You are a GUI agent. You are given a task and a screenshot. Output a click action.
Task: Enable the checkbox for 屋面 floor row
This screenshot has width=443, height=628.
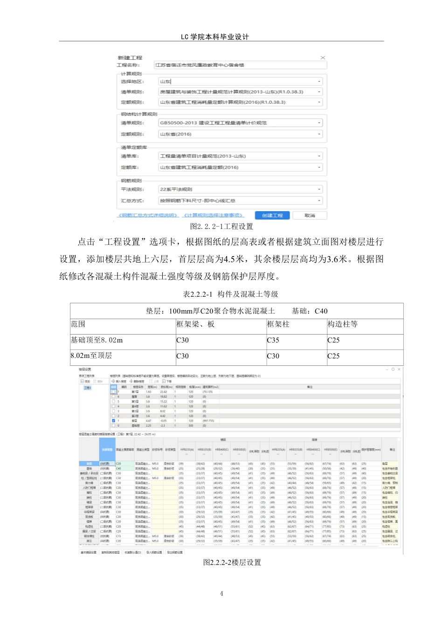click(x=113, y=395)
